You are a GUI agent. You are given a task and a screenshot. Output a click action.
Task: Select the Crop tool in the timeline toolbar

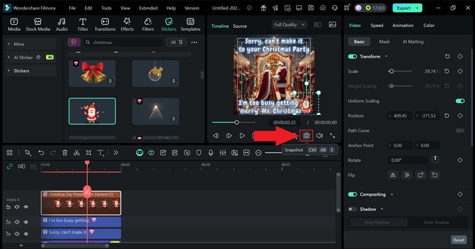click(x=88, y=153)
